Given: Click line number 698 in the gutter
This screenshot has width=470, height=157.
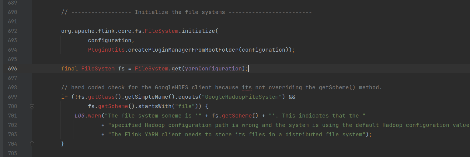Looking at the screenshot, I should (12, 87).
